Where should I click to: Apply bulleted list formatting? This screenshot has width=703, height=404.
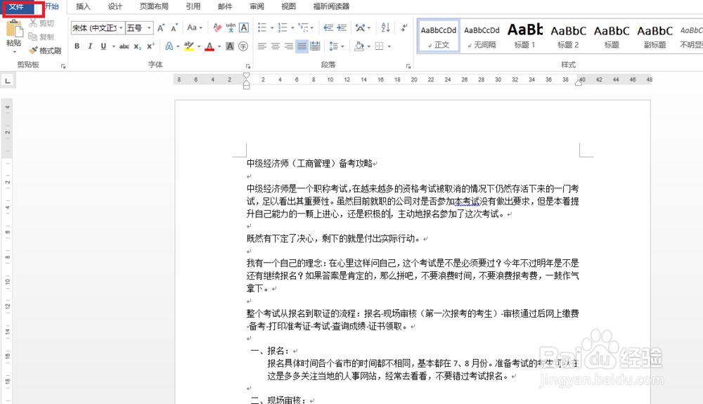[262, 28]
